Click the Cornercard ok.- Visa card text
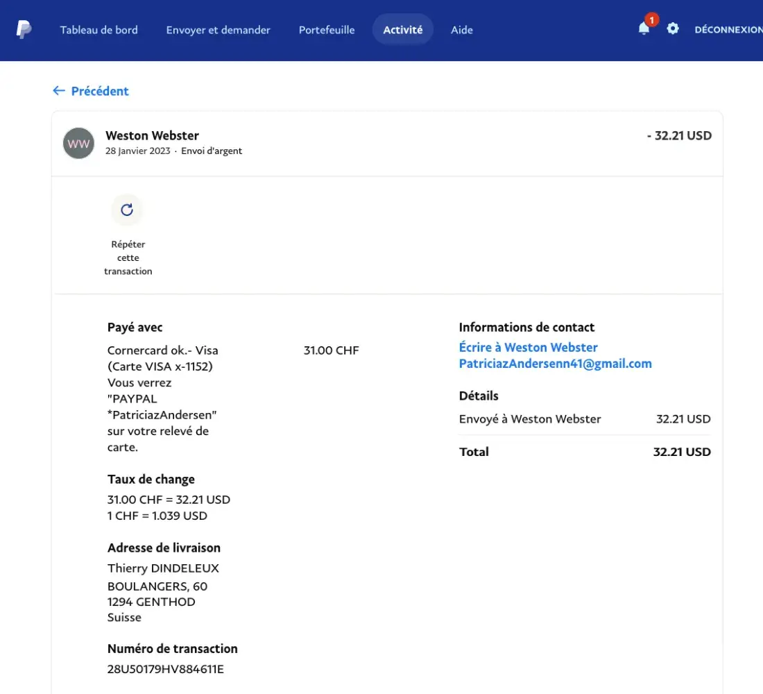Viewport: 763px width, 694px height. click(x=162, y=350)
